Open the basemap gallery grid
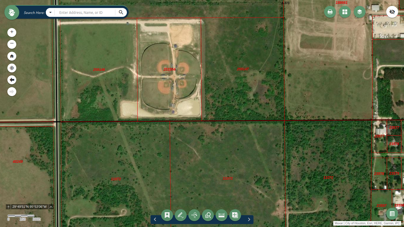This screenshot has width=404, height=227. 345,12
